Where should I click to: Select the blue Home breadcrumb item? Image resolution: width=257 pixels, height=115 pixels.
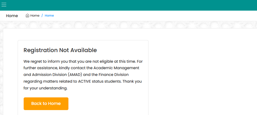pos(49,15)
